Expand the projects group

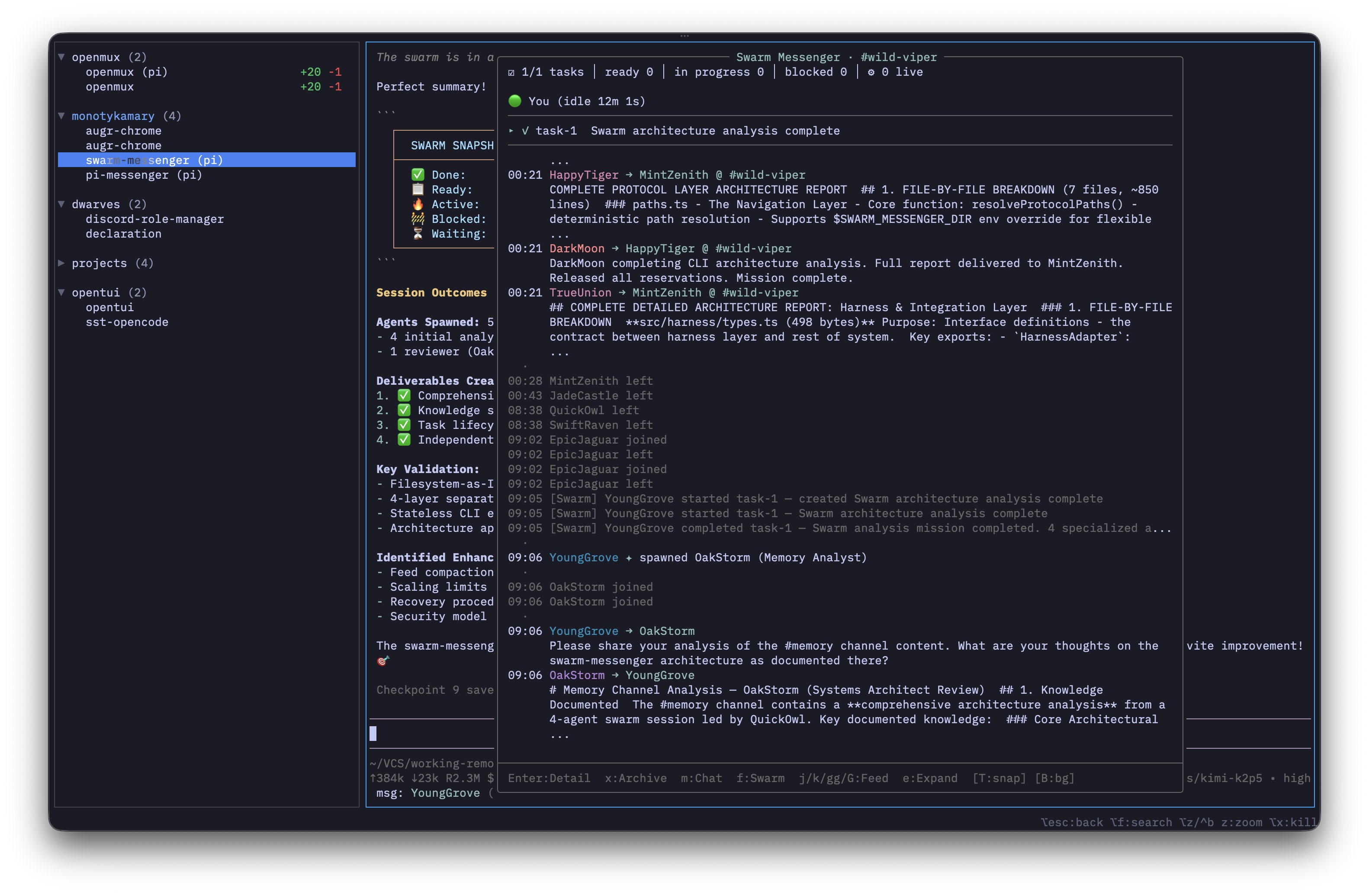point(61,263)
